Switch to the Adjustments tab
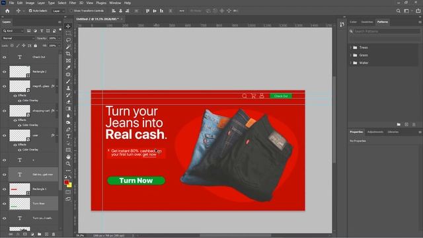 tap(375, 132)
